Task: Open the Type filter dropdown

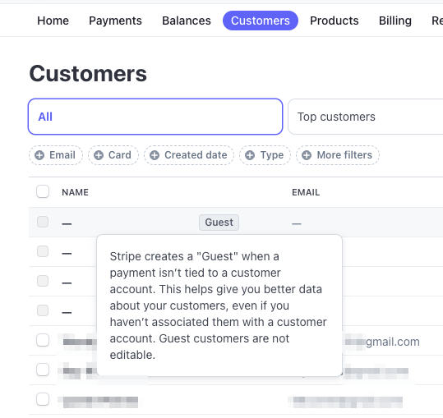Action: 265,155
